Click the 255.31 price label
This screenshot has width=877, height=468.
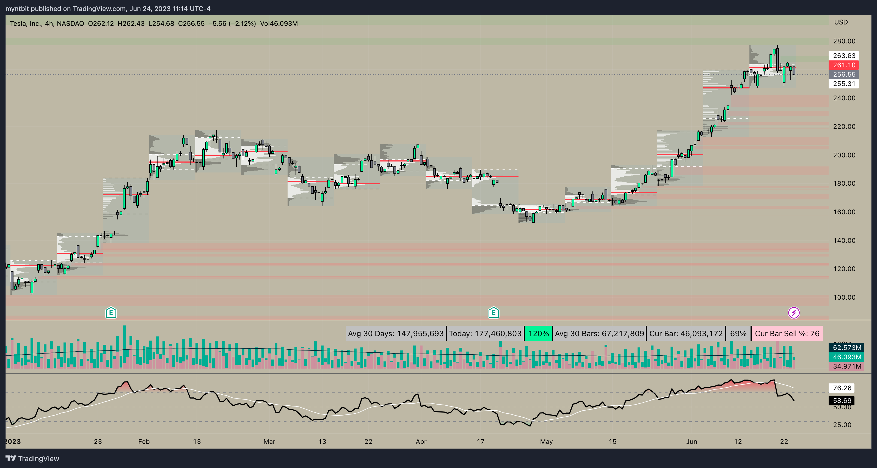[844, 84]
